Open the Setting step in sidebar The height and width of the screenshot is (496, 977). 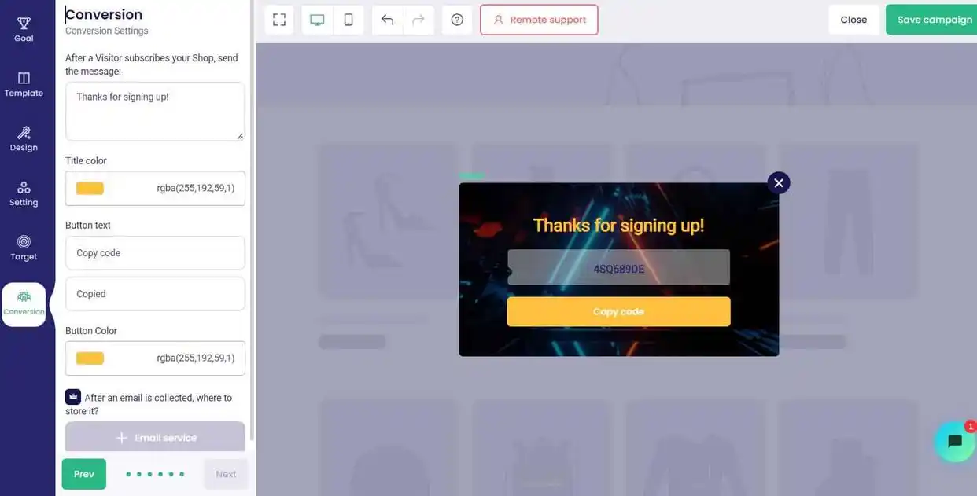(24, 194)
